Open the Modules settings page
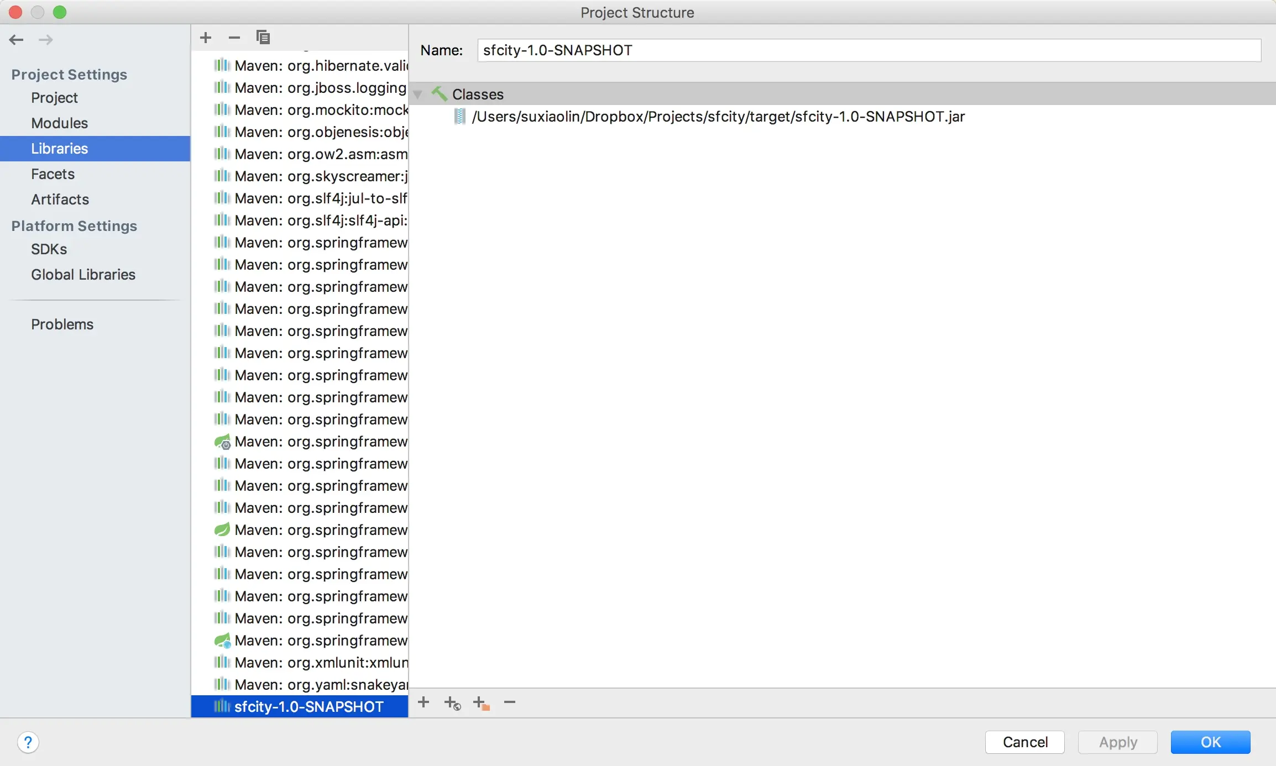Viewport: 1276px width, 766px height. [59, 123]
